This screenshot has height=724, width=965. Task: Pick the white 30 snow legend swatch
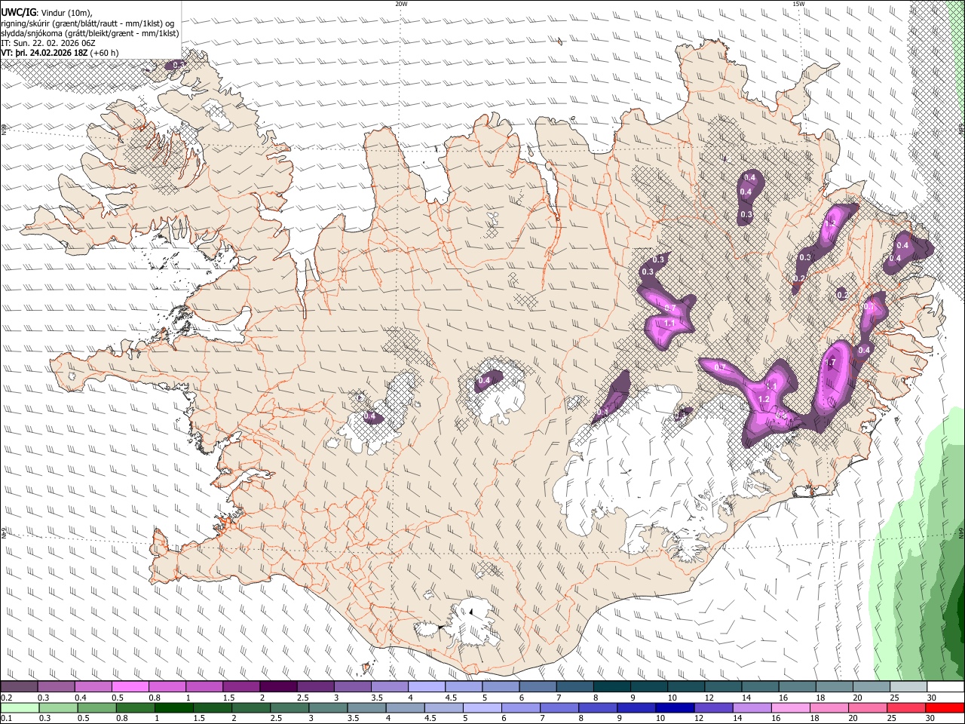click(x=945, y=686)
